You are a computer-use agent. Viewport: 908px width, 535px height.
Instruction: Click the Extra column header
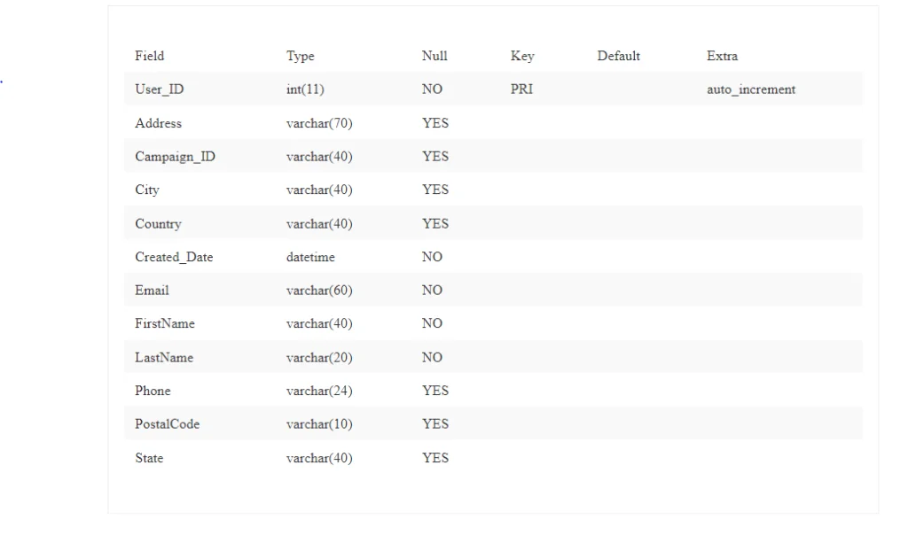click(722, 56)
